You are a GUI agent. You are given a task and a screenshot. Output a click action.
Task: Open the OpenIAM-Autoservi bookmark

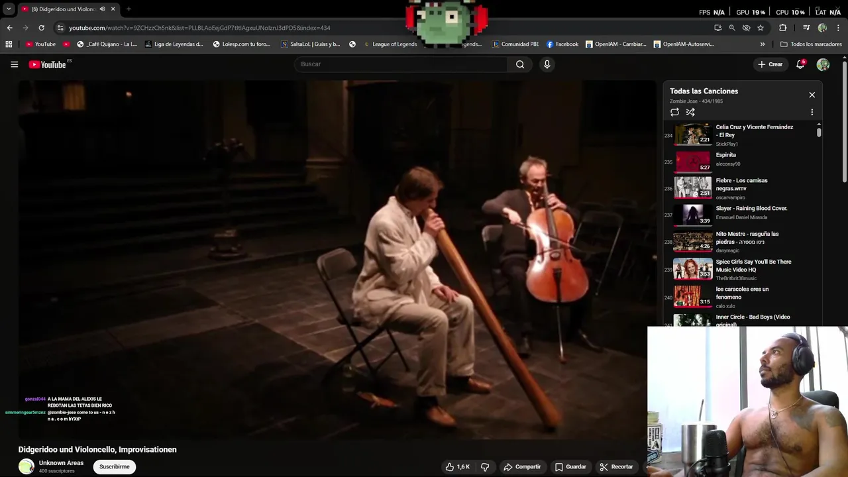pyautogui.click(x=684, y=44)
